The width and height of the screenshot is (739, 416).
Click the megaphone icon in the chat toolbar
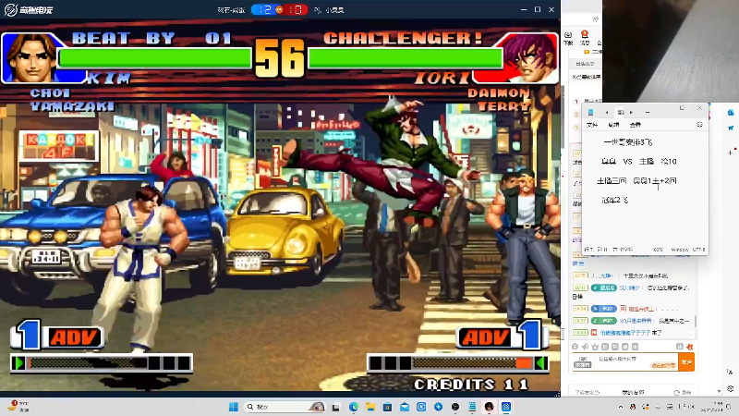585,347
